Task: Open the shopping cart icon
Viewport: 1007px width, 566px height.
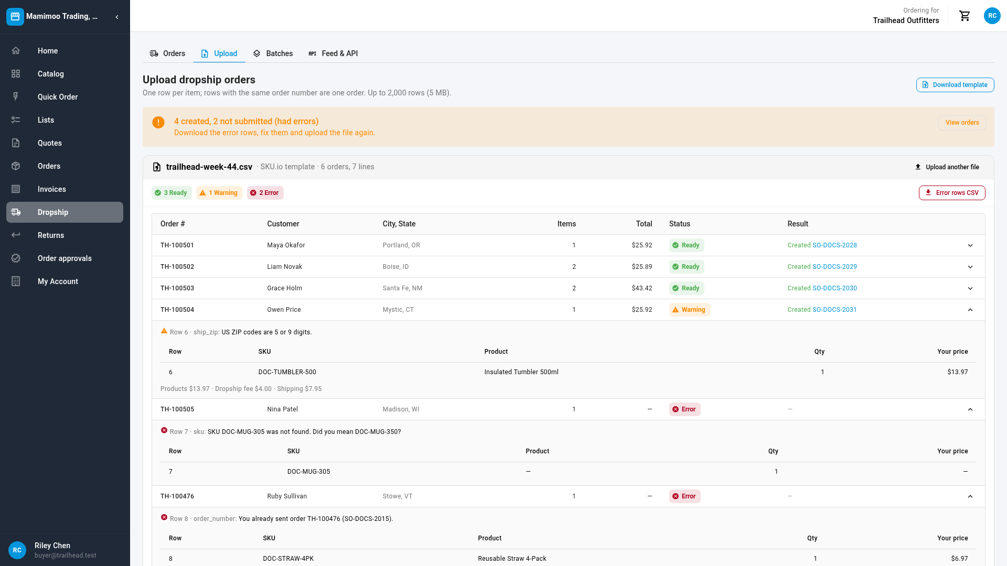Action: click(965, 16)
